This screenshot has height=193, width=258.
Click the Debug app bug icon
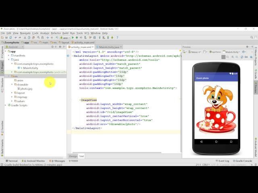pos(77,37)
